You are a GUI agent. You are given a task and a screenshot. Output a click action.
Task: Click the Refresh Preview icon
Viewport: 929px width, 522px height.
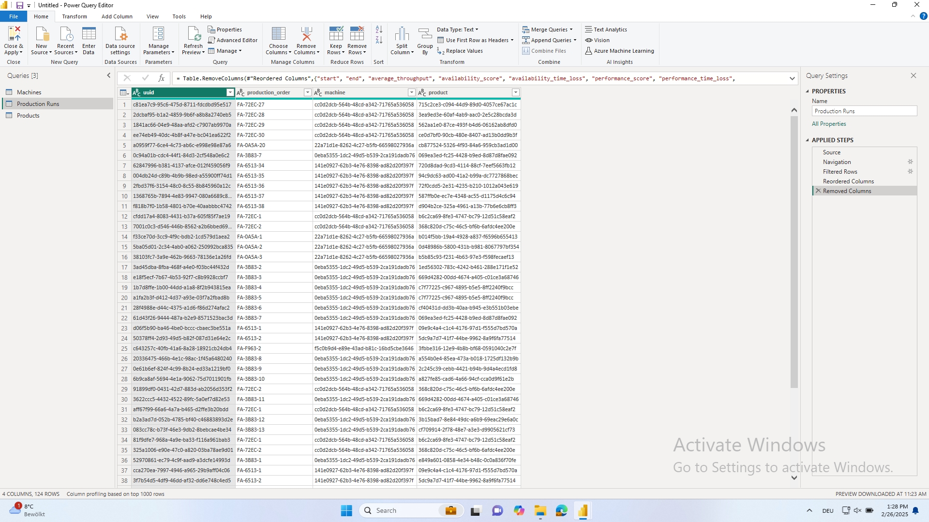pyautogui.click(x=193, y=34)
